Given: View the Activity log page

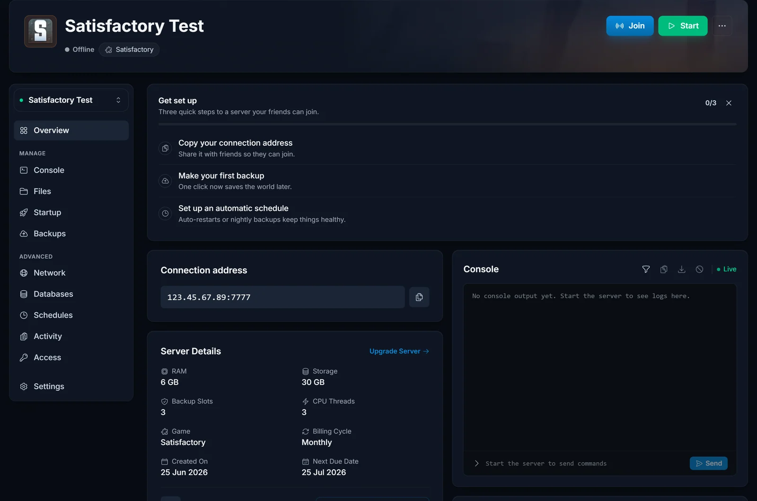Looking at the screenshot, I should (71, 336).
